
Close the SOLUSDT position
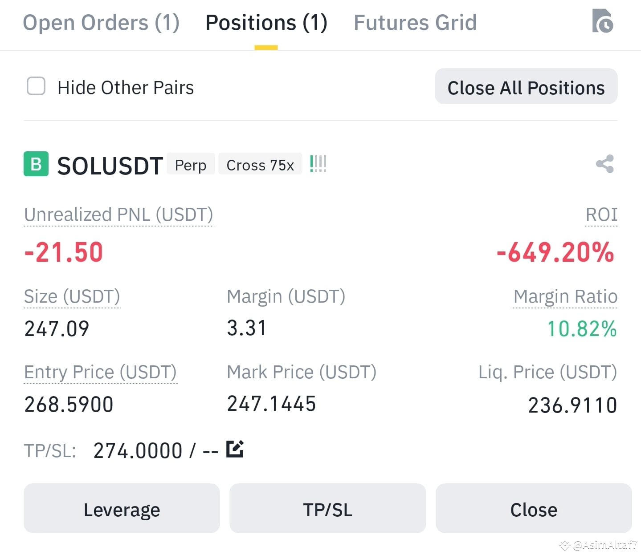(534, 508)
